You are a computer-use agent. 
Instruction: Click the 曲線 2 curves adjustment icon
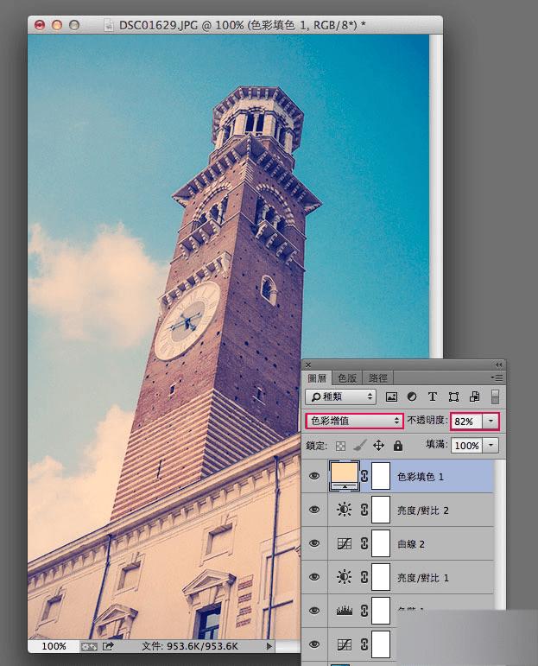pos(344,543)
